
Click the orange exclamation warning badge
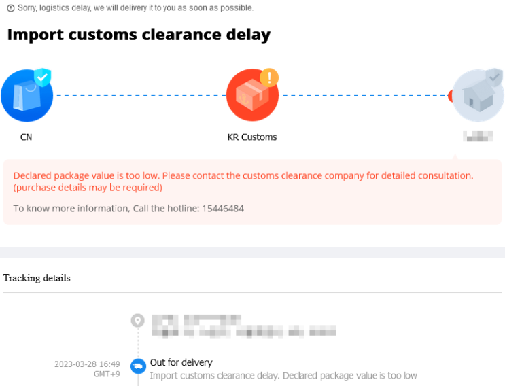click(x=269, y=77)
